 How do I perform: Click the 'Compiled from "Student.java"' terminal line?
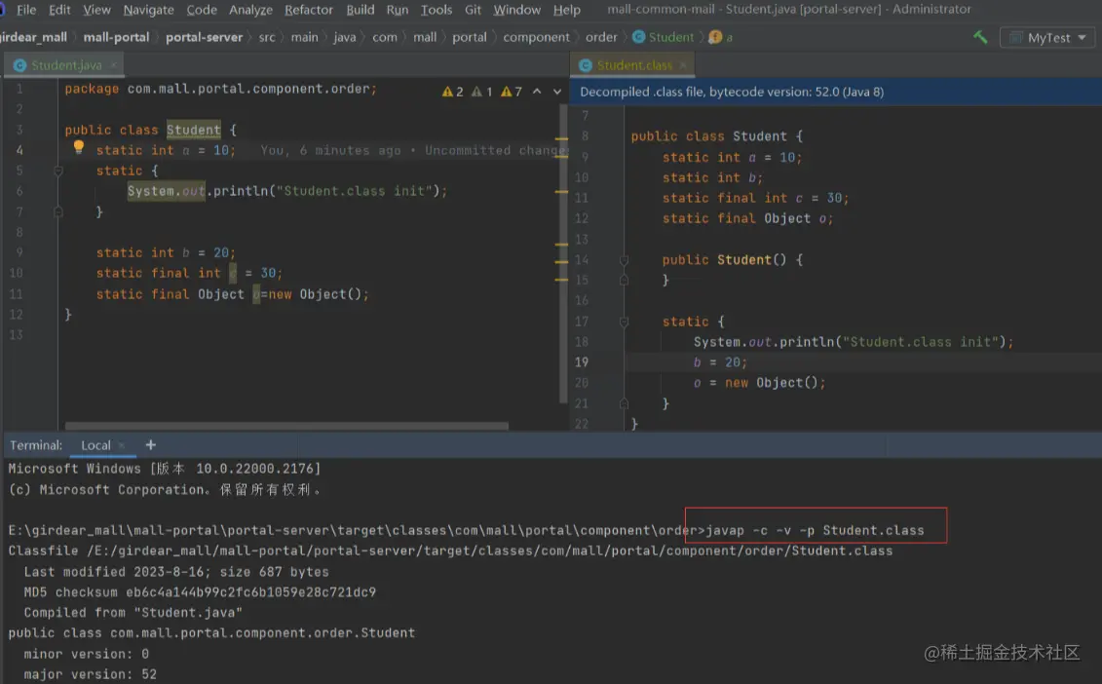click(x=133, y=613)
